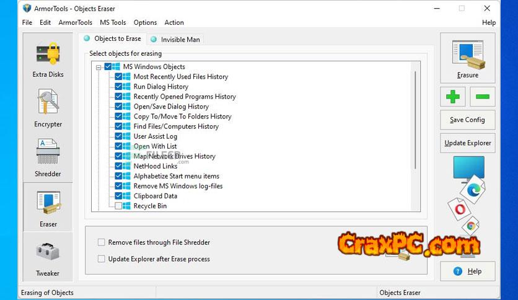Click the blue monitor icon
The width and height of the screenshot is (518, 300).
point(468,168)
